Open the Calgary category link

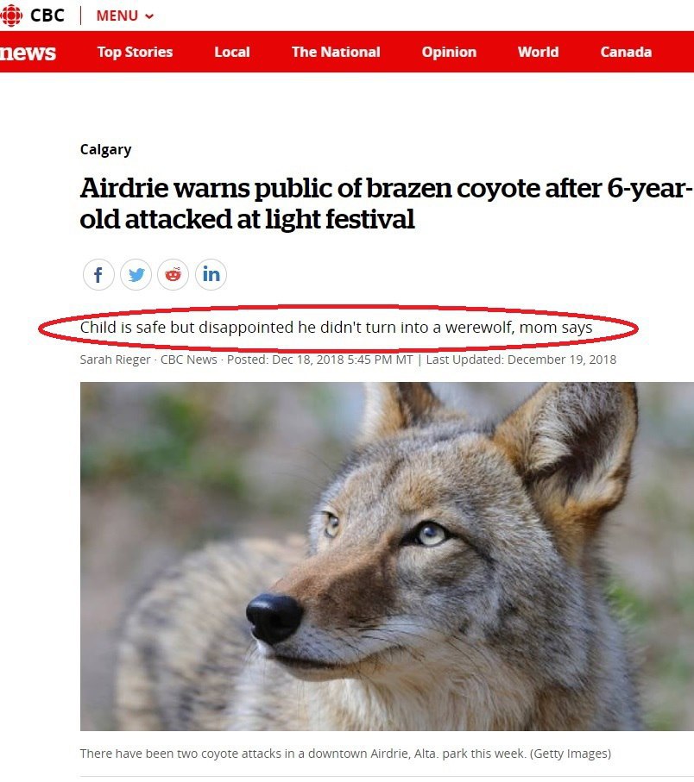click(x=106, y=150)
